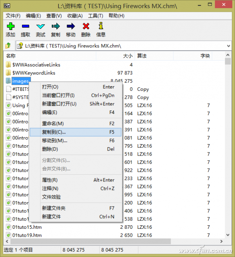Image resolution: width=235 pixels, height=257 pixels.
Task: Open the 查看(V) menu
Action: click(x=54, y=16)
